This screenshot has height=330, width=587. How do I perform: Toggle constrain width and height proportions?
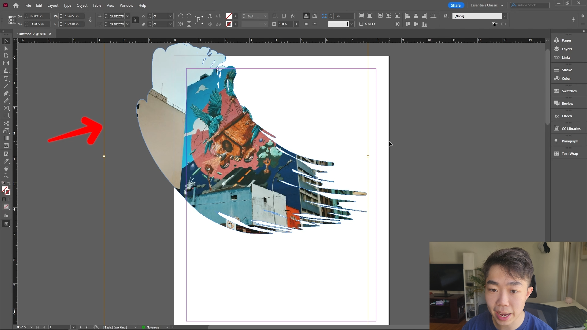coord(90,20)
